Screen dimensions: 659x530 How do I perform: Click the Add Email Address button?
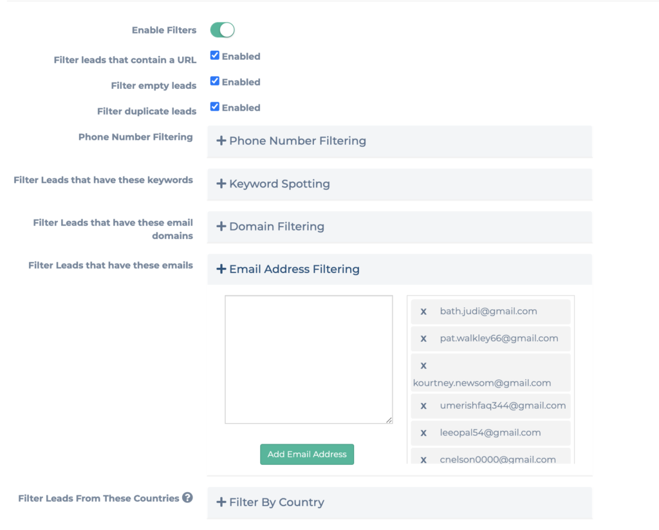pos(307,454)
